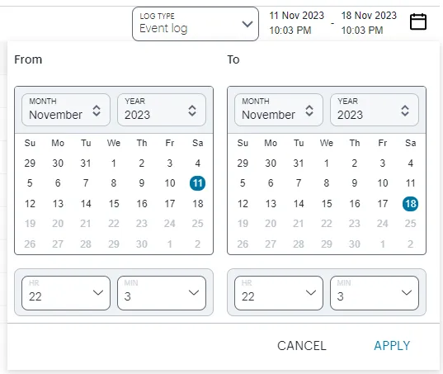Select the highlighted 18 in To calendar
This screenshot has width=443, height=374.
(410, 204)
